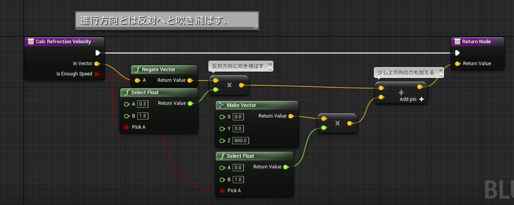The width and height of the screenshot is (514, 205).
Task: Click Make Vector's Return Value output pin
Action: (x=291, y=116)
